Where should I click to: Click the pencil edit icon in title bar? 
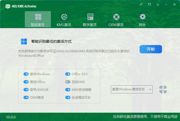coord(141,4)
